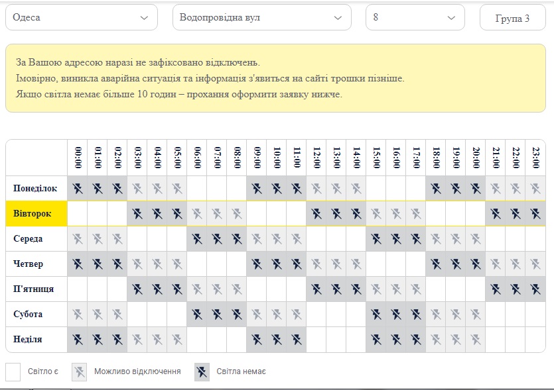
Task: Open the Одеса city dropdown
Action: coord(82,17)
